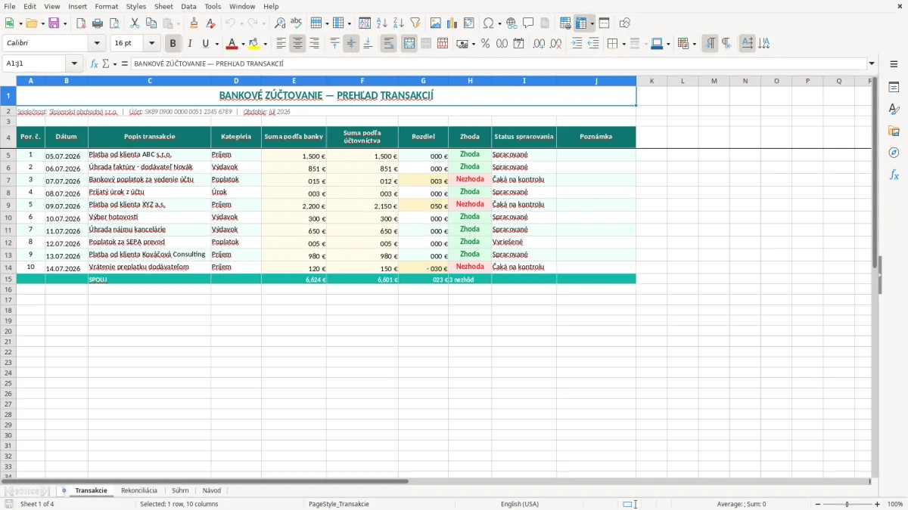Insert a pivot table
The width and height of the screenshot is (908, 510).
click(469, 23)
